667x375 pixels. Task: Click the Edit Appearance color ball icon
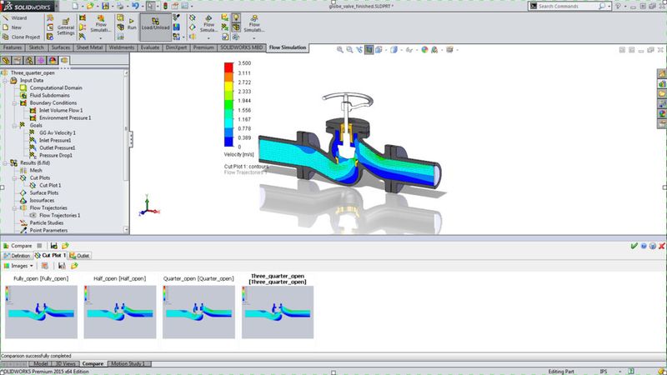point(424,50)
